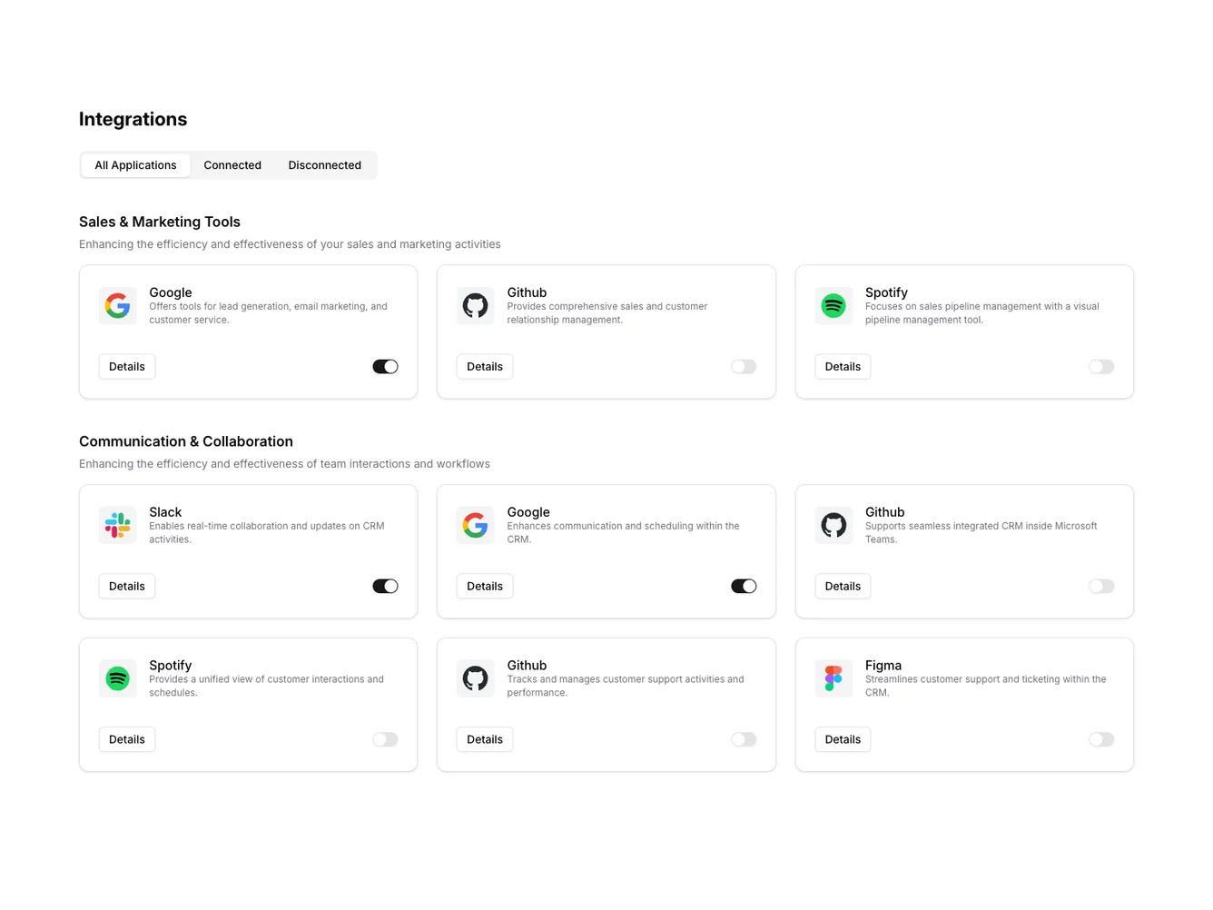Viewport: 1213px width, 910px height.
Task: Disable the Google integration in Sales & Marketing
Action: click(385, 366)
